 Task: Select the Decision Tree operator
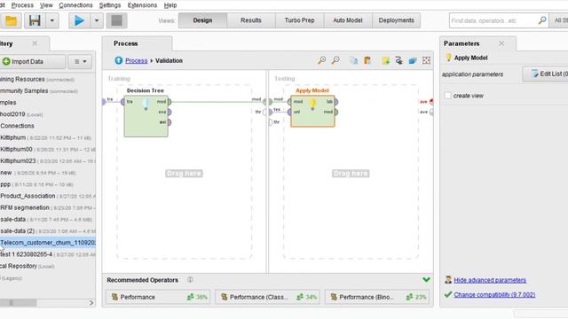coord(146,116)
